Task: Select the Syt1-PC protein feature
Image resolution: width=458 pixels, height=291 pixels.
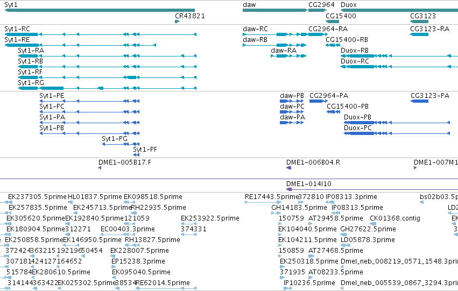Action: click(x=89, y=112)
